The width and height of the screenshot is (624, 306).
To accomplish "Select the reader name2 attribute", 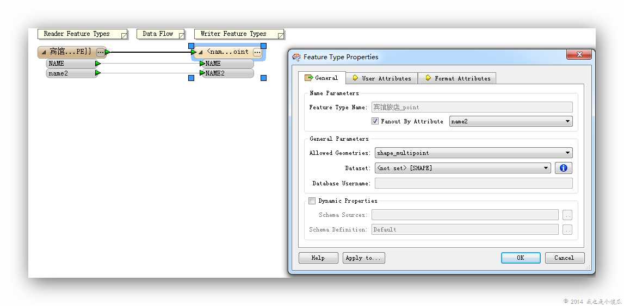I will [71, 73].
